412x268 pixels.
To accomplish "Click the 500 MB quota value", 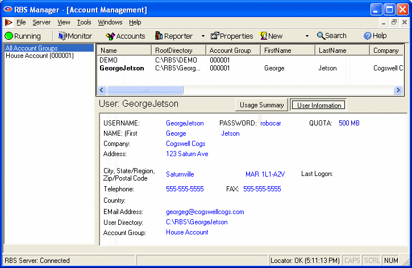I will [x=349, y=123].
